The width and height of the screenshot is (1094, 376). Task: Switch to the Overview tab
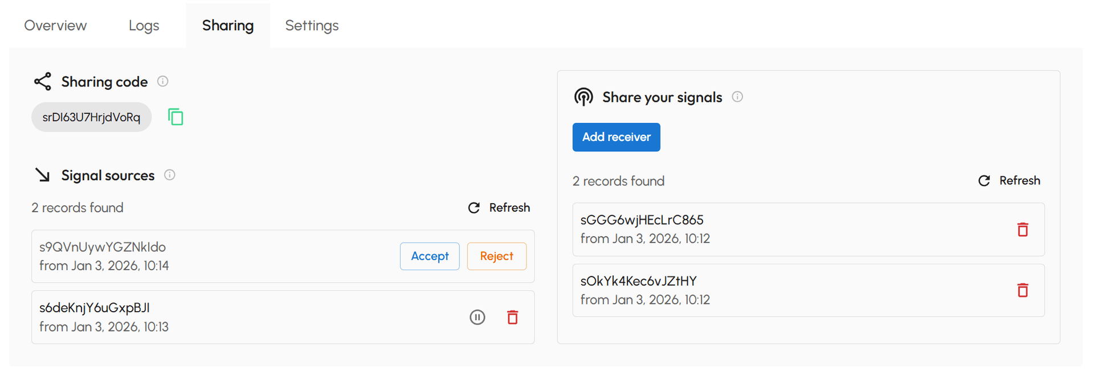(55, 25)
